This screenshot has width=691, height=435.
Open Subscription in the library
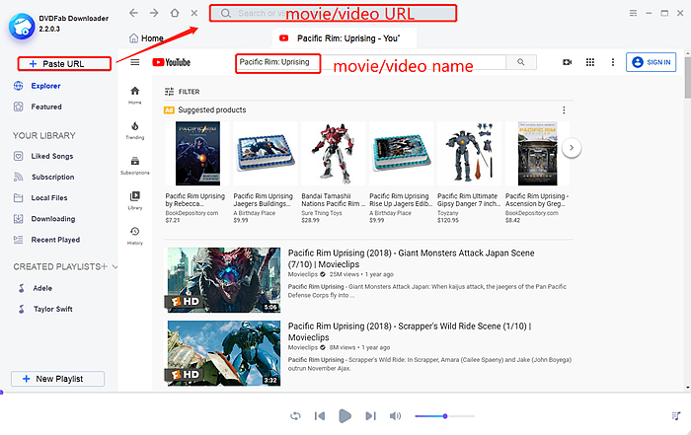44,177
